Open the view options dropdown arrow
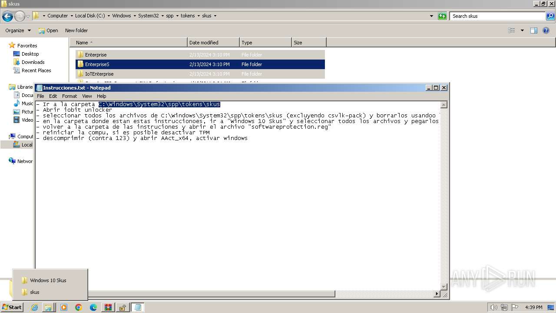This screenshot has width=556, height=313. [522, 30]
